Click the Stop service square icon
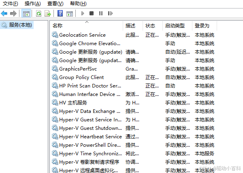 point(92,13)
